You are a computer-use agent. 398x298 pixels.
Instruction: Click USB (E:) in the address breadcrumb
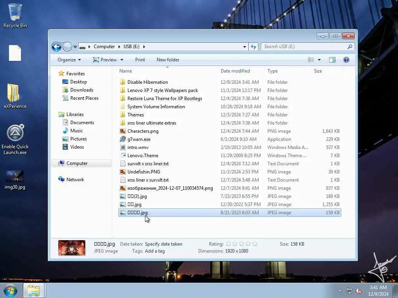pos(131,47)
